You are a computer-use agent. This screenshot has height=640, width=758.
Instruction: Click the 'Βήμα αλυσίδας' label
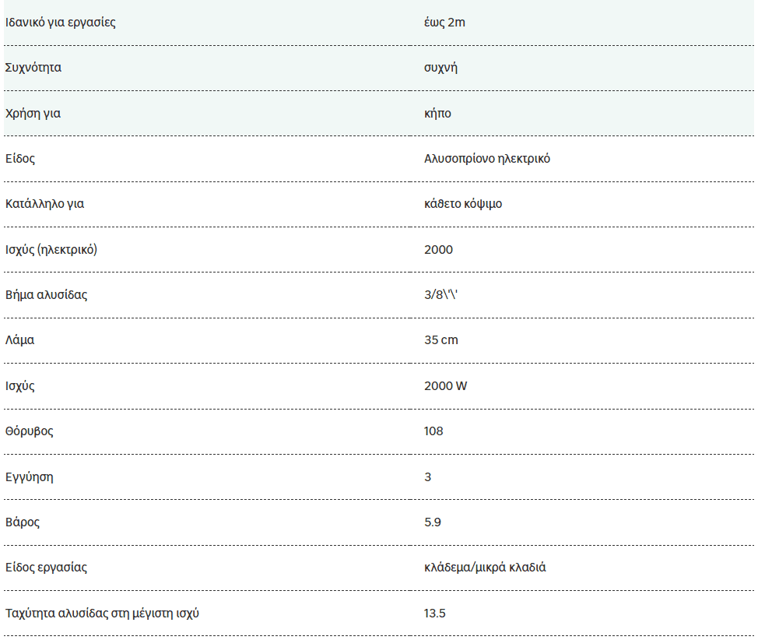(47, 294)
